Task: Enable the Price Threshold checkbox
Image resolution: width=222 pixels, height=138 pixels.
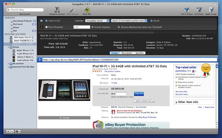Action: tap(47, 27)
